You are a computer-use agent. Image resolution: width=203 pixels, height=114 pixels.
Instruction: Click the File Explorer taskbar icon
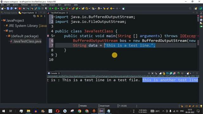(x=29, y=111)
